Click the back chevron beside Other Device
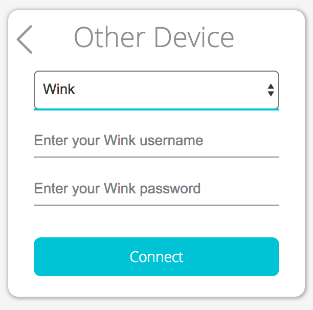This screenshot has width=313, height=310. point(25,39)
